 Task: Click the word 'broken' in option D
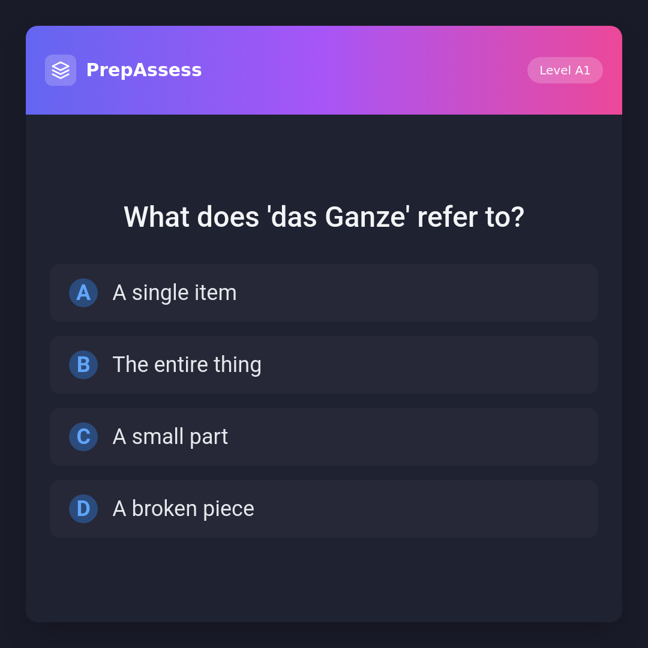tap(164, 509)
